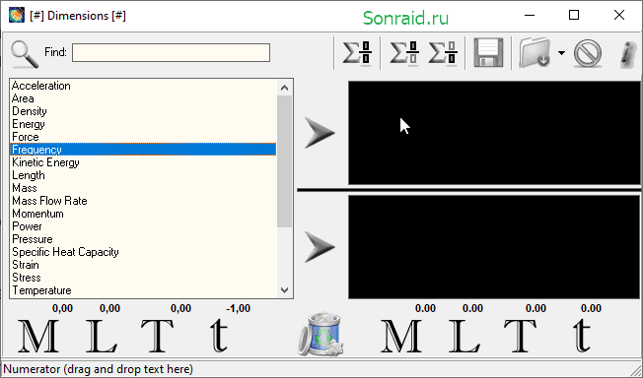Select Energy in the list
The image size is (643, 378).
pos(143,124)
